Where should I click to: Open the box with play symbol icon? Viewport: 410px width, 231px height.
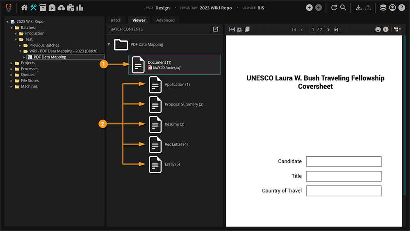tap(52, 8)
